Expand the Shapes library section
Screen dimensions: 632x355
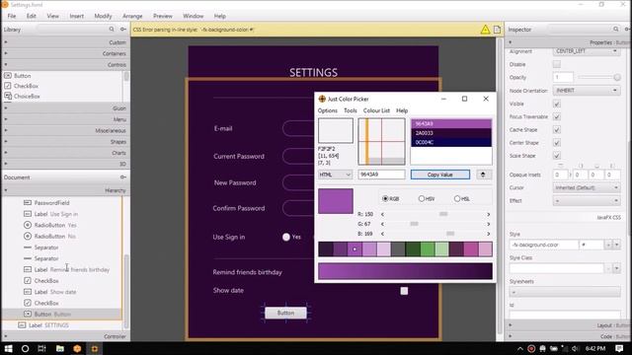click(x=66, y=142)
